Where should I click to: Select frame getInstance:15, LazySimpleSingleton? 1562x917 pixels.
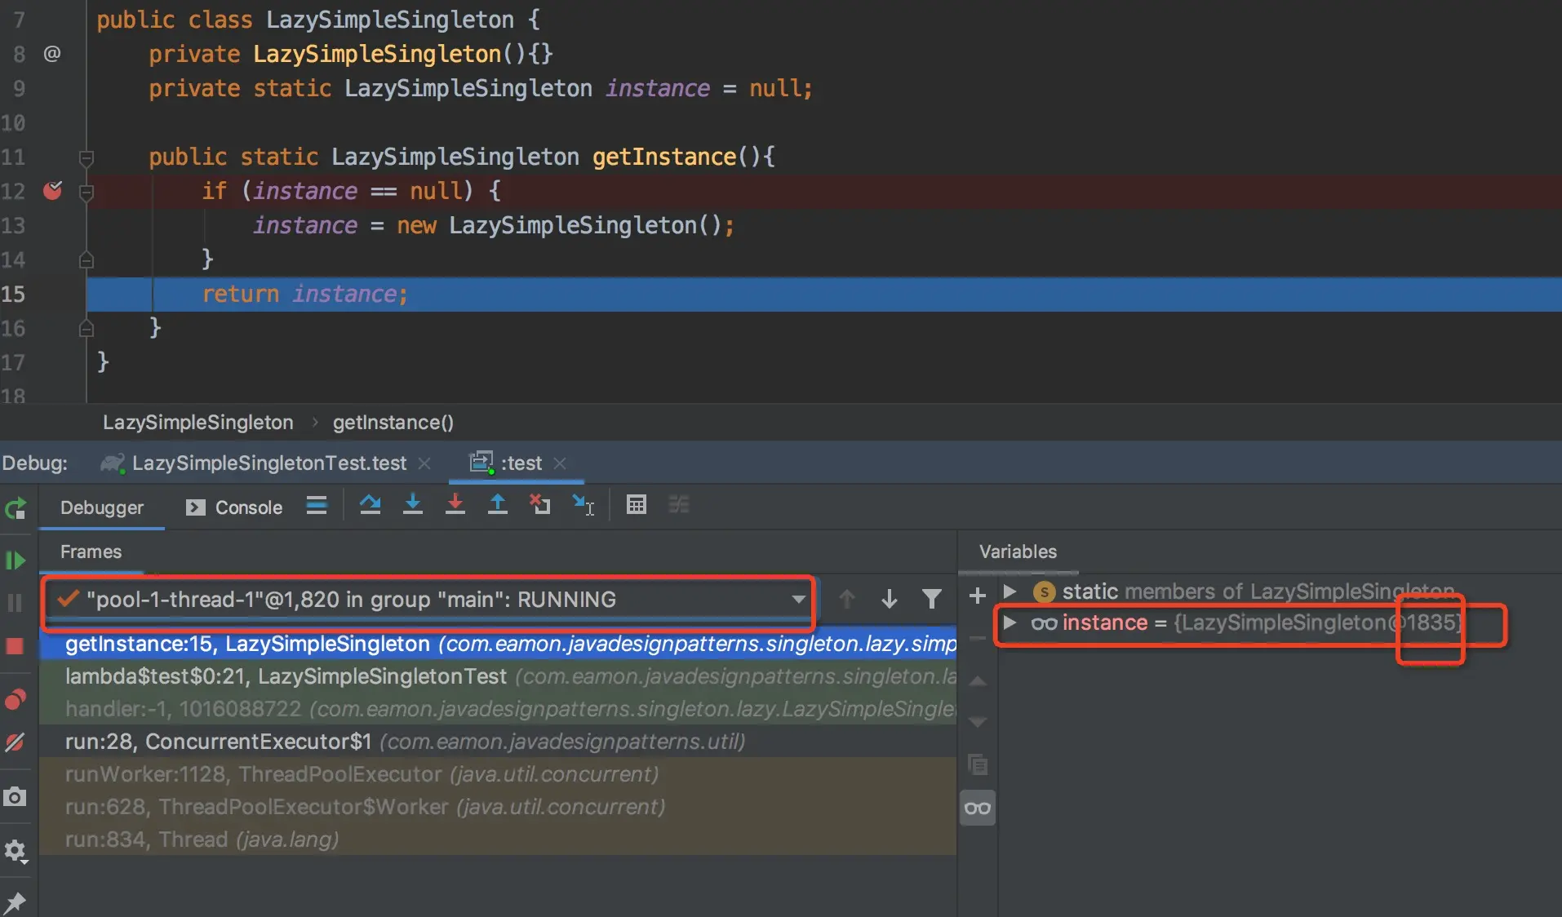498,644
